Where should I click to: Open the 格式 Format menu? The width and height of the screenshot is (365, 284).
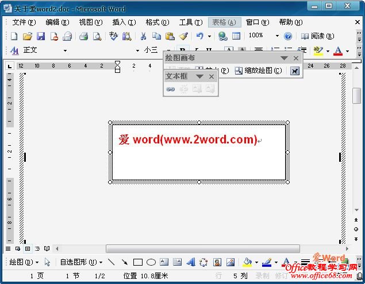[157, 22]
